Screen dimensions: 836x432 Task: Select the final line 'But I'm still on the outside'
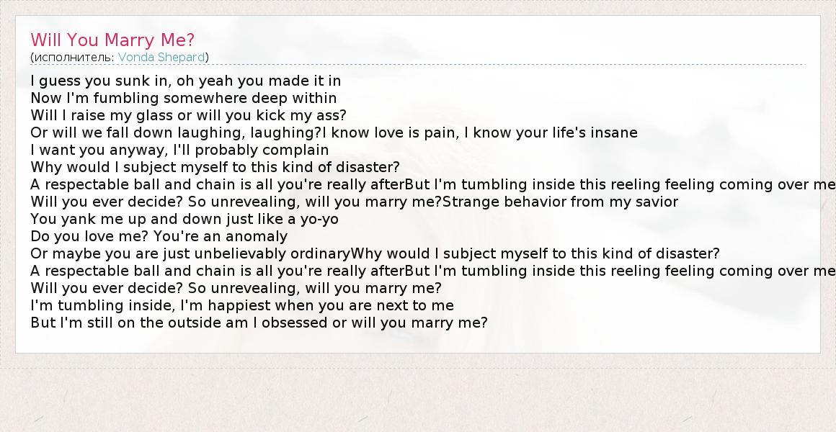click(259, 323)
